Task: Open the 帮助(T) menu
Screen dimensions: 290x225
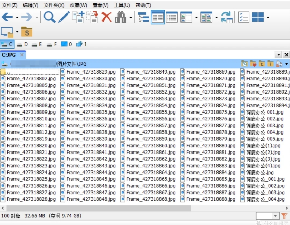Action: 143,5
